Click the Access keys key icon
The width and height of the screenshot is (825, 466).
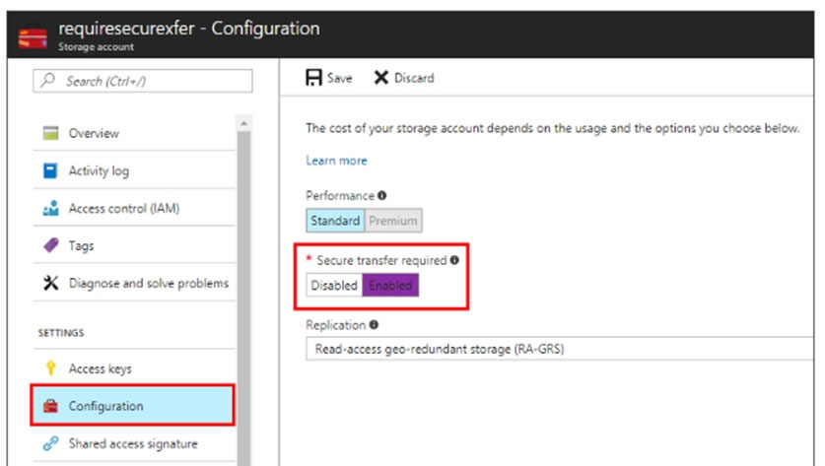point(50,368)
